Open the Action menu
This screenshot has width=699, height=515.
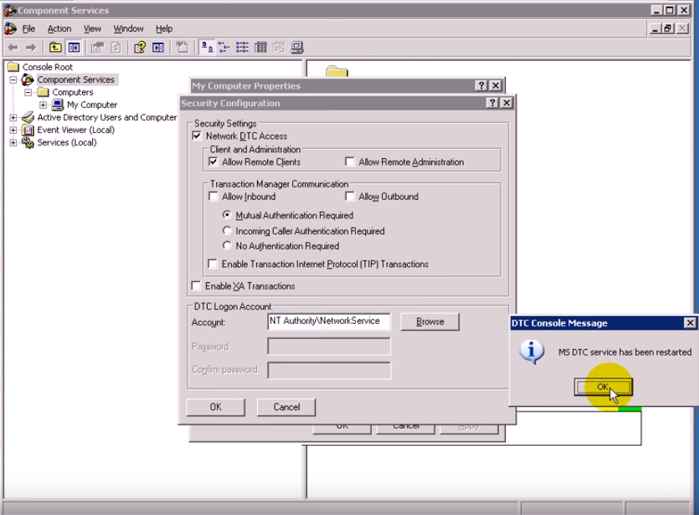59,29
